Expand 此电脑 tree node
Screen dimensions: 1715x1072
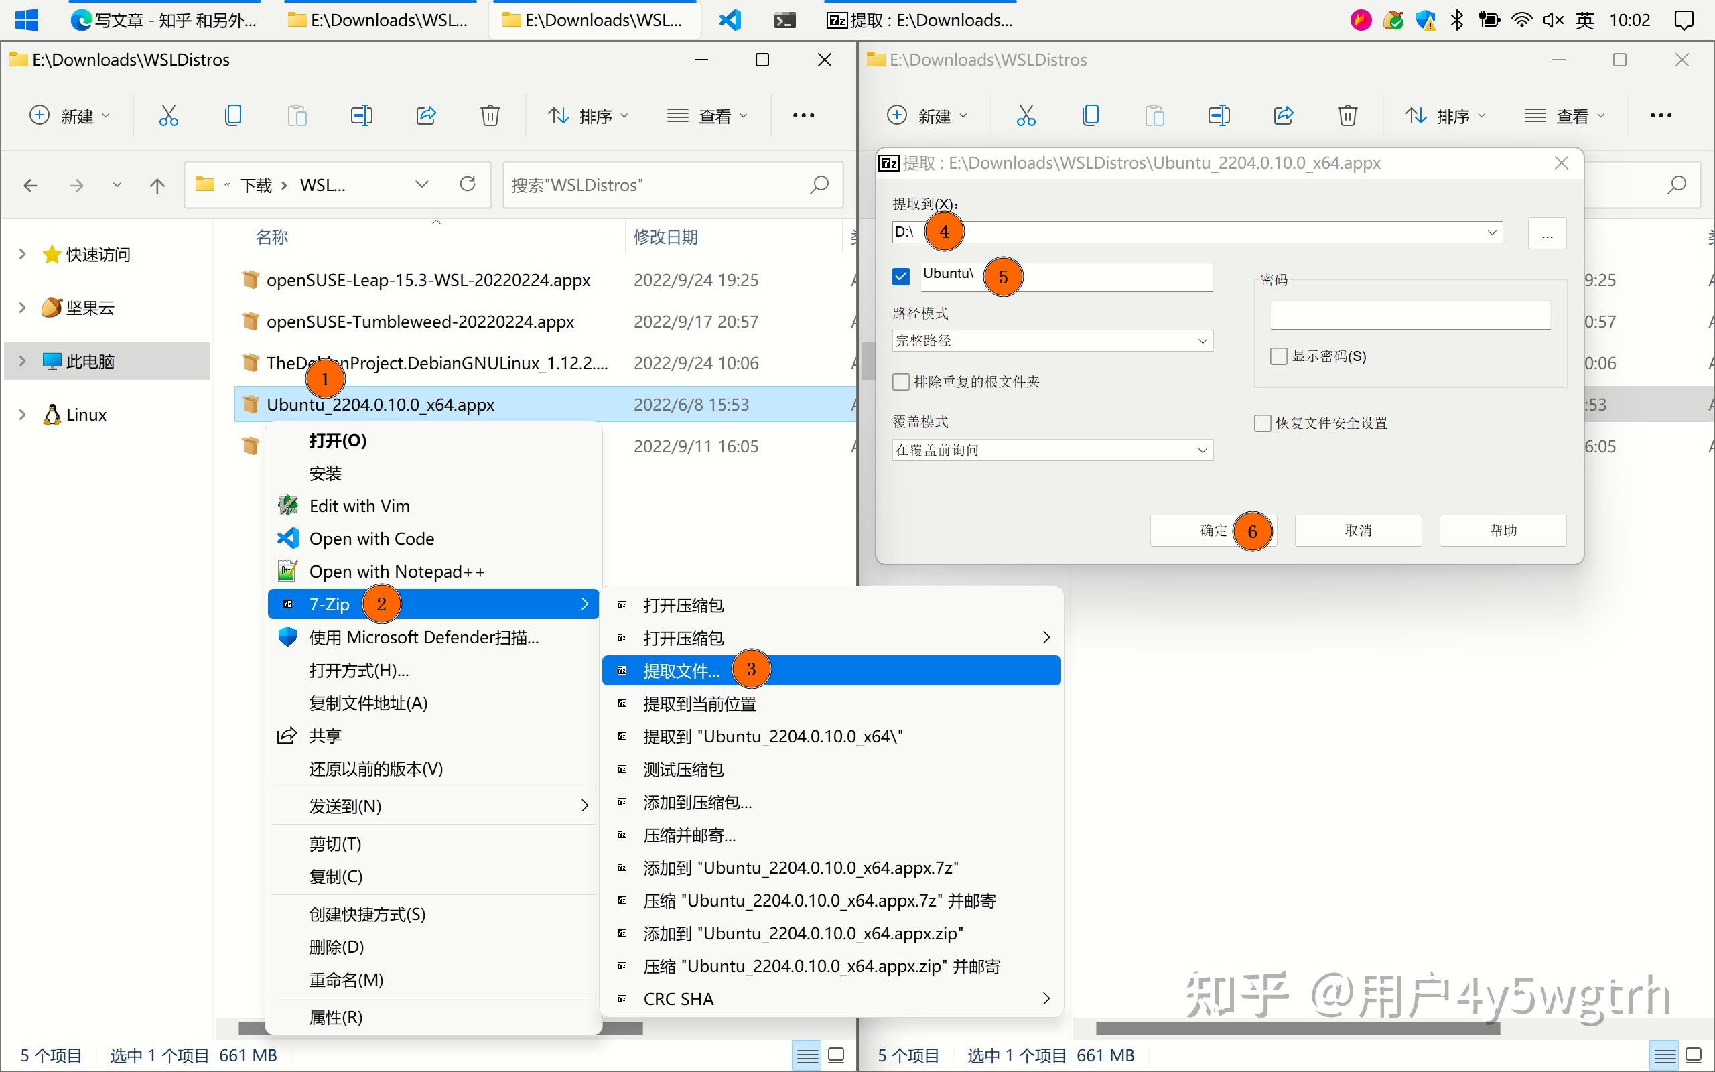coord(22,361)
